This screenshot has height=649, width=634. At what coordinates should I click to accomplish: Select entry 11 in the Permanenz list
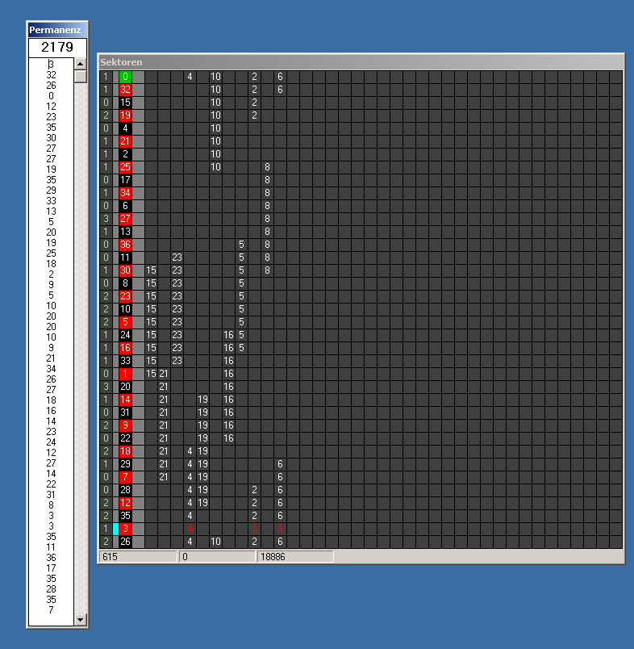click(x=51, y=547)
